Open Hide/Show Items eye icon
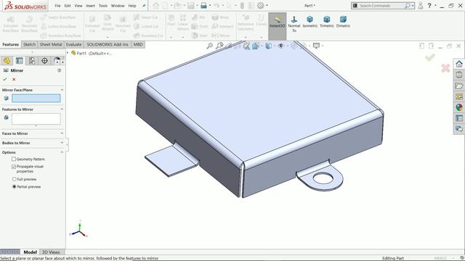 pyautogui.click(x=281, y=46)
